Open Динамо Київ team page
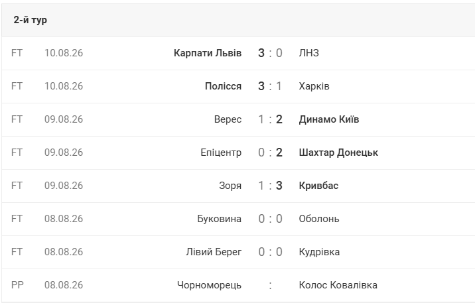475x303 pixels. pyautogui.click(x=329, y=119)
